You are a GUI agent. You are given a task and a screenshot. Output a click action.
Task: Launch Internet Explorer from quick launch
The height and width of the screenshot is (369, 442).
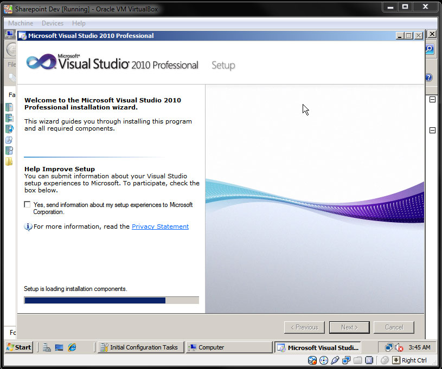[x=72, y=347]
